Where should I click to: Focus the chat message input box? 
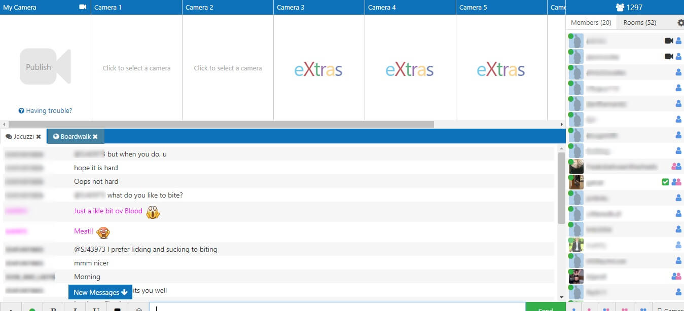click(x=337, y=308)
